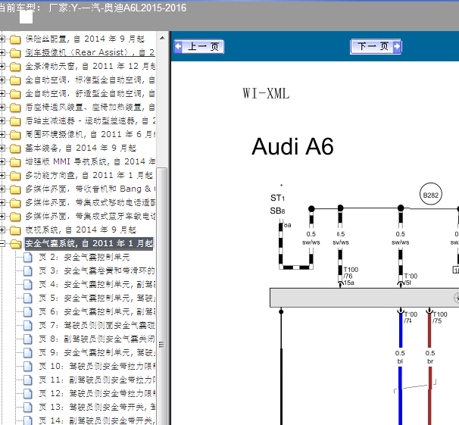Click tree panel scrollbar up arrow
Screen dimensions: 459x425
tap(162, 38)
